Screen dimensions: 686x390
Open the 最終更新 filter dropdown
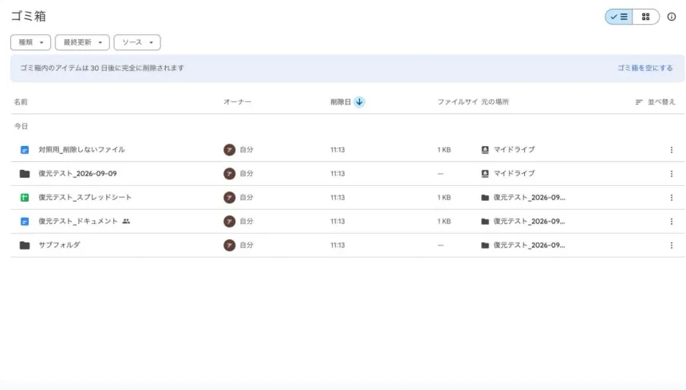[82, 42]
